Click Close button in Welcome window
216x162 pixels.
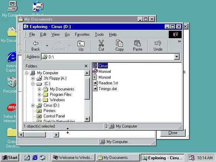173,133
